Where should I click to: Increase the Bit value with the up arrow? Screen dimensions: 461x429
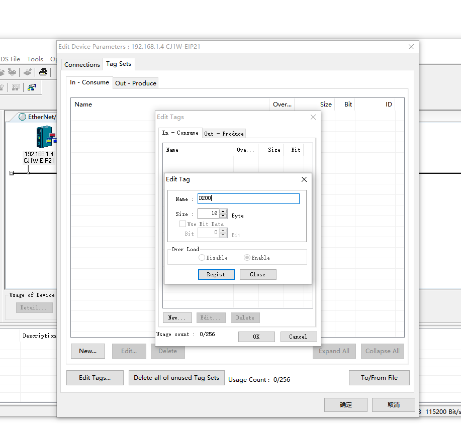click(x=223, y=231)
